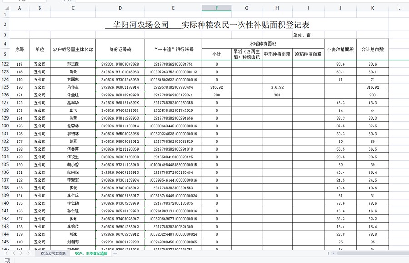
Task: Click the name cell 黄云
Action: pos(73,72)
